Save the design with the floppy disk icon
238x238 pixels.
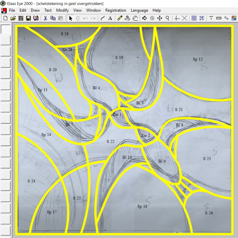click(x=28, y=18)
